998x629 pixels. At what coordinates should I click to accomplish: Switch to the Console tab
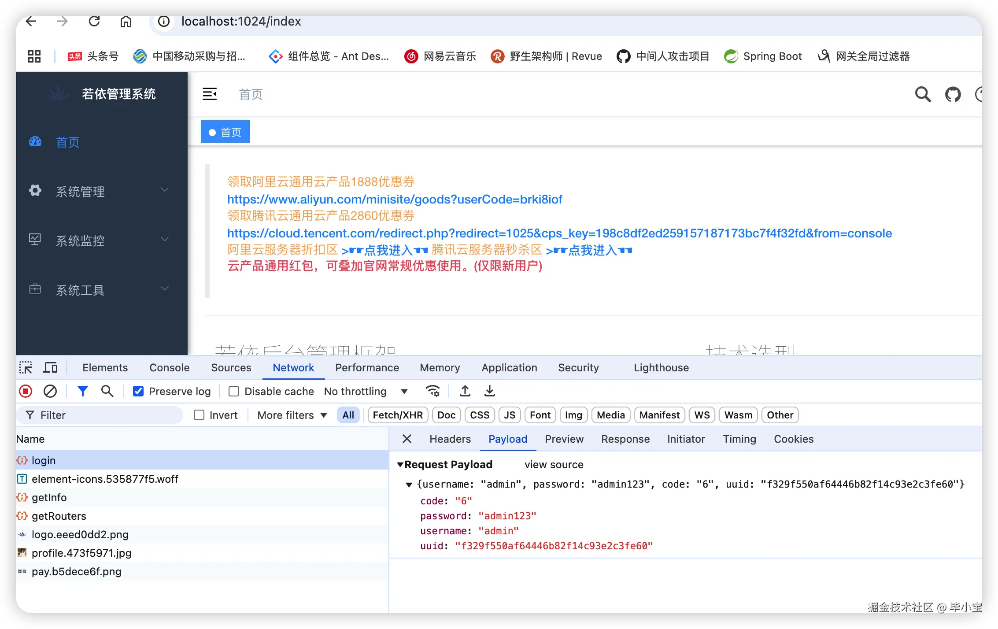click(169, 367)
